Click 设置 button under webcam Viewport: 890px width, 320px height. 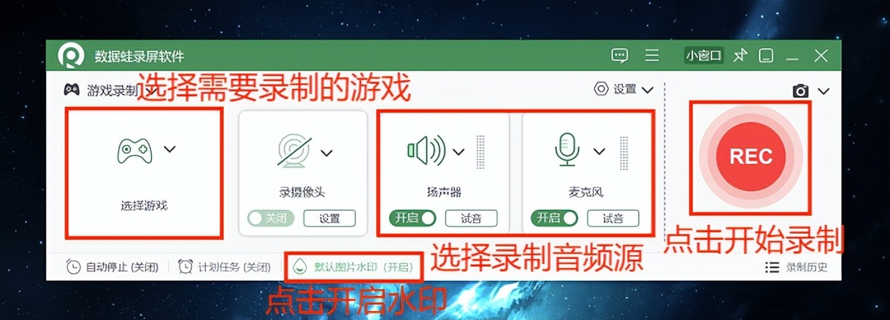[329, 218]
